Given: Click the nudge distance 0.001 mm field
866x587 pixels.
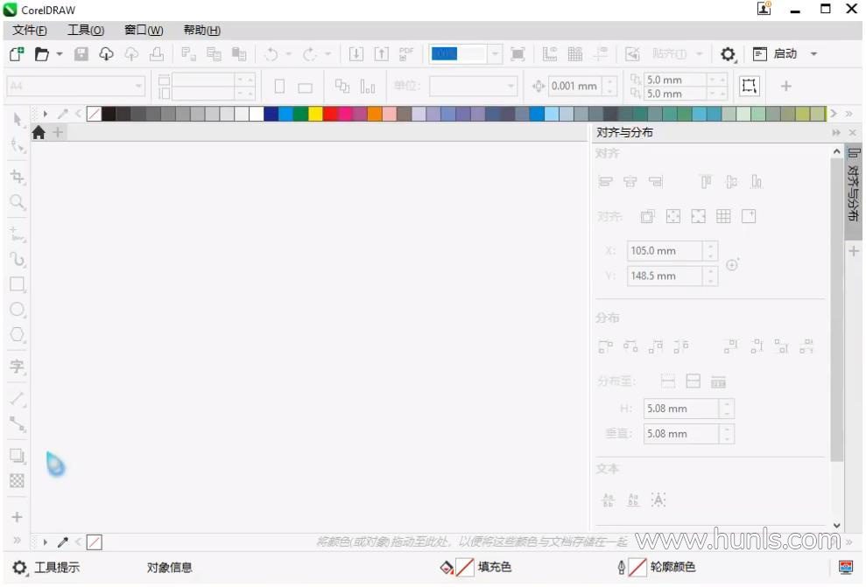Looking at the screenshot, I should (574, 86).
